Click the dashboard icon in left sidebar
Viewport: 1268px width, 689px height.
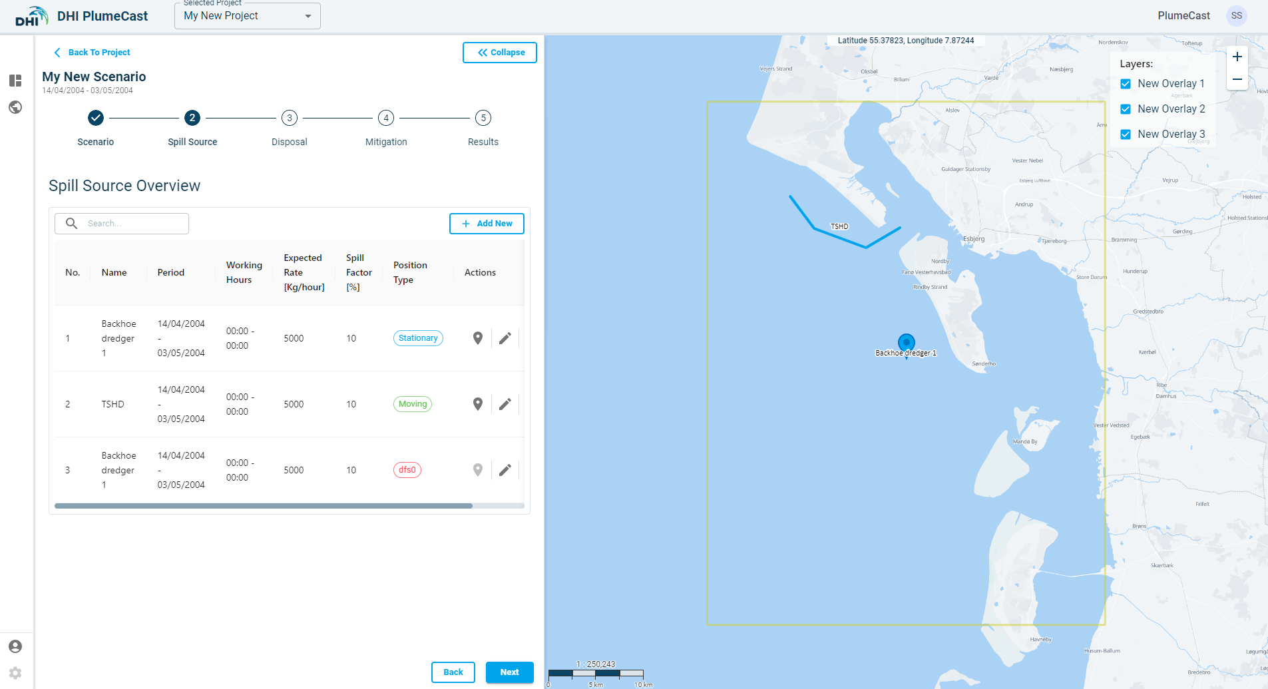click(x=15, y=81)
